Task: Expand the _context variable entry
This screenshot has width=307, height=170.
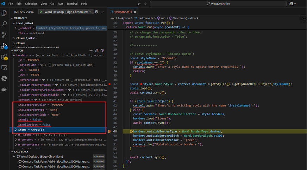Action: [16, 28]
